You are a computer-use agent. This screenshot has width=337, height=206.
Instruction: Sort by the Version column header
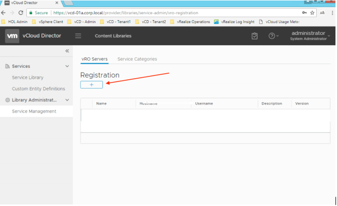coord(302,103)
